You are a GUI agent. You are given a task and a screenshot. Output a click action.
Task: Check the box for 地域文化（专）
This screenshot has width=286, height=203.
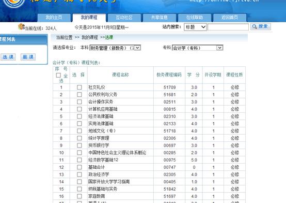(x=80, y=131)
